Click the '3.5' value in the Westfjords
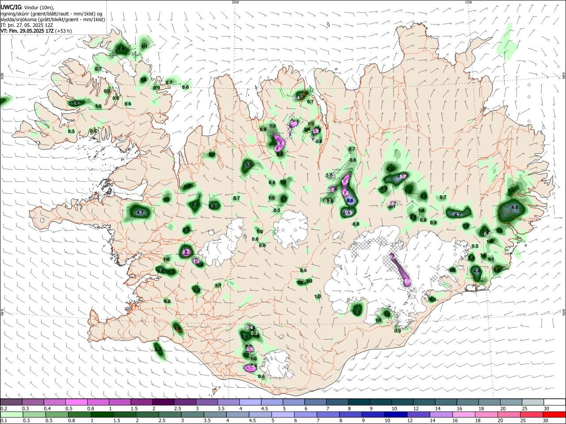The height and width of the screenshot is (424, 566). 75,103
